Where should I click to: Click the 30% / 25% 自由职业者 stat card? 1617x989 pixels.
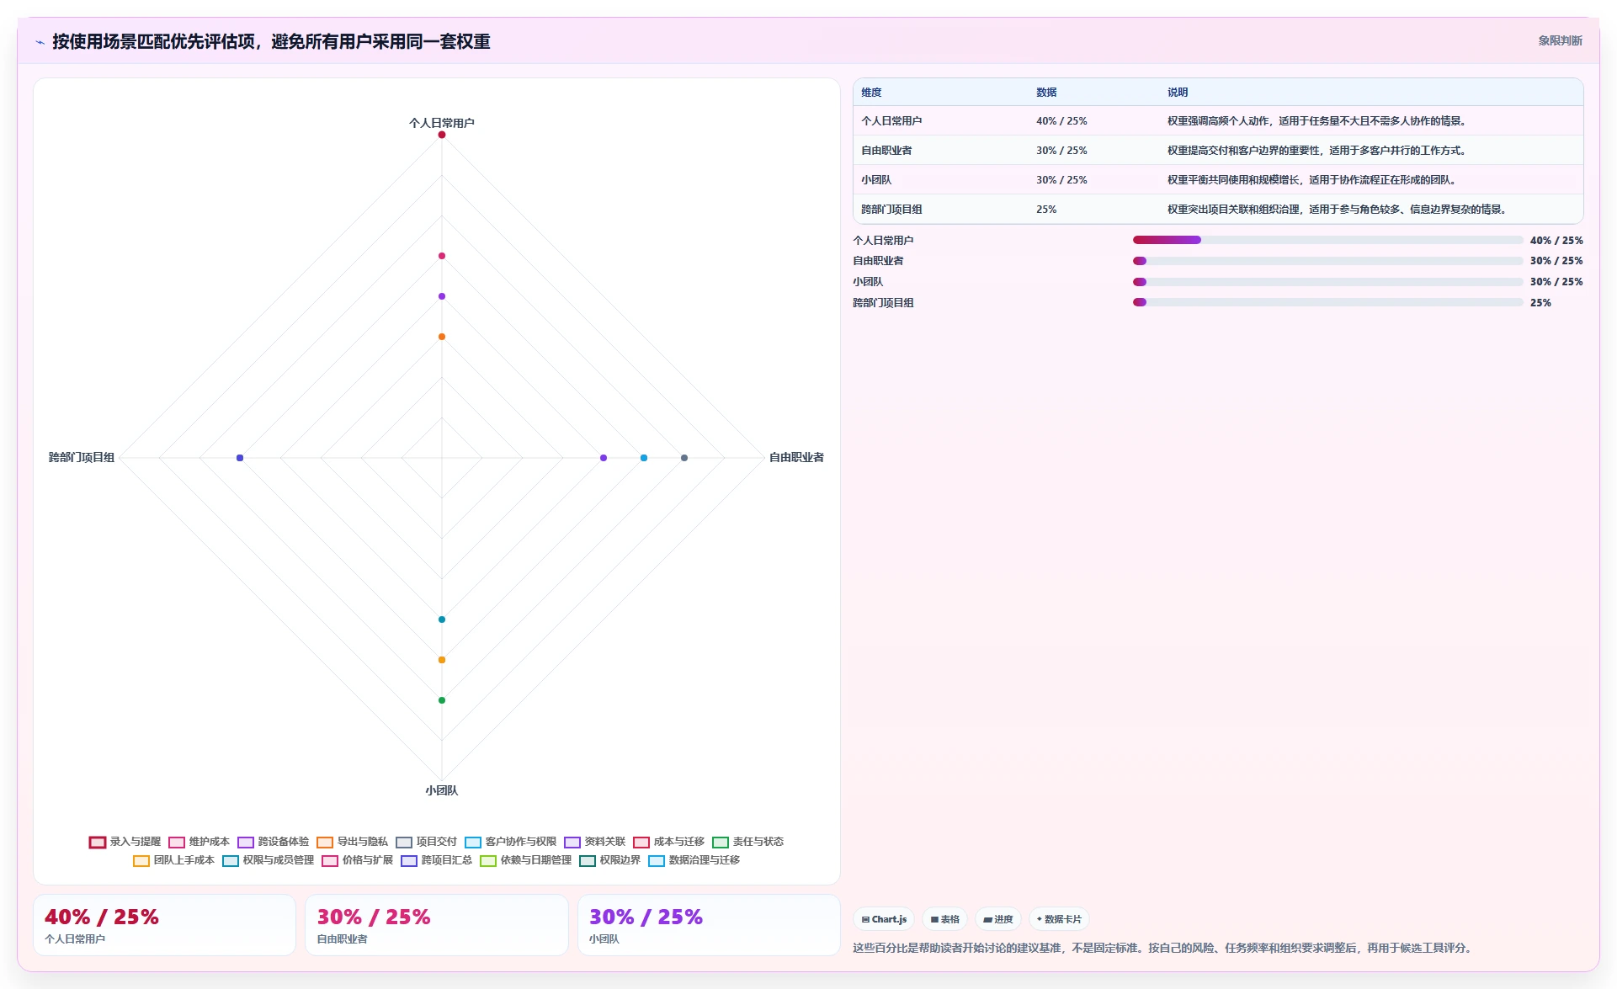(436, 925)
